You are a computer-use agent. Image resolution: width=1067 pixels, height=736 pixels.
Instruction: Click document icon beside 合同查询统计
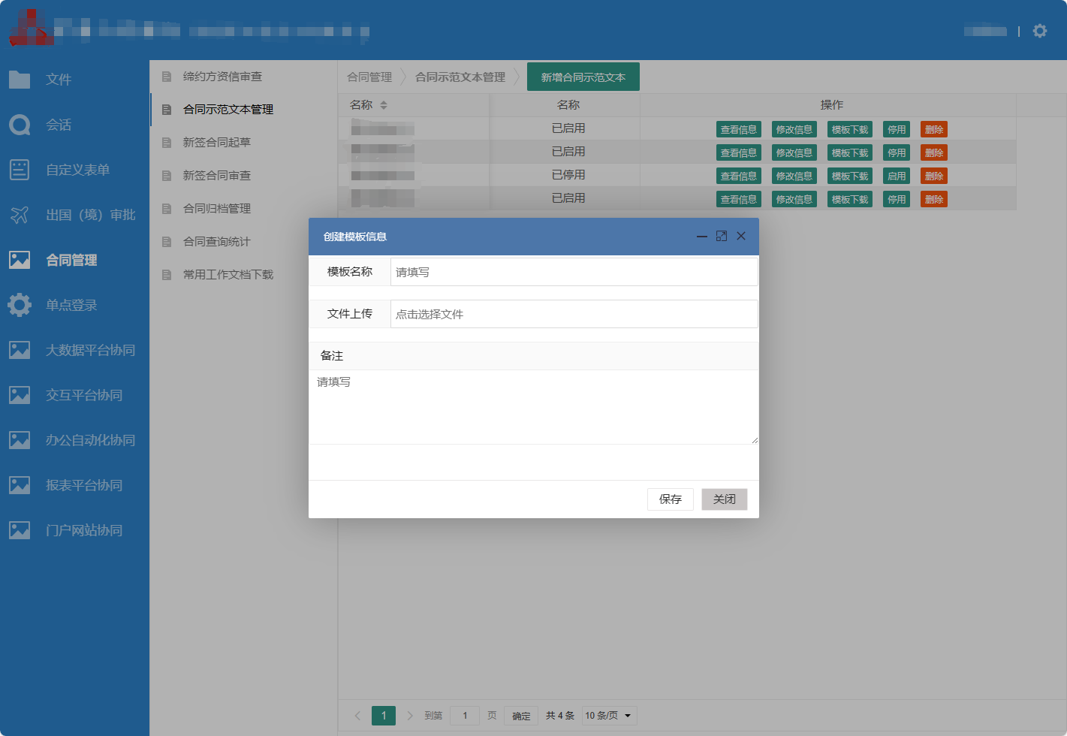tap(167, 242)
